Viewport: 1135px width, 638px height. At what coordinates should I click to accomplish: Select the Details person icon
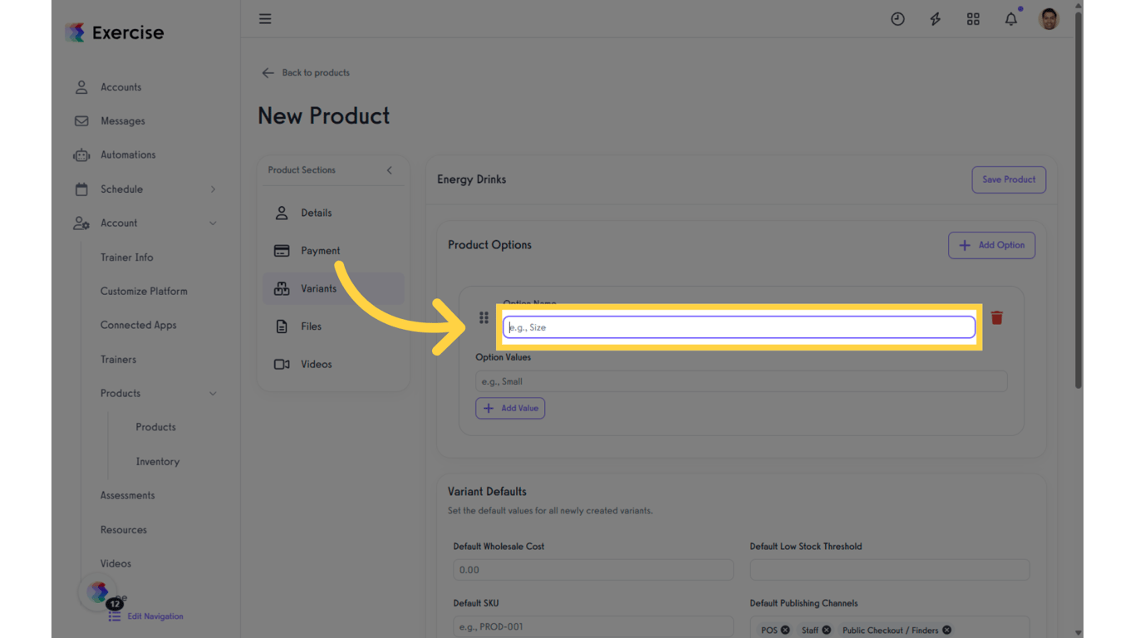(x=283, y=213)
